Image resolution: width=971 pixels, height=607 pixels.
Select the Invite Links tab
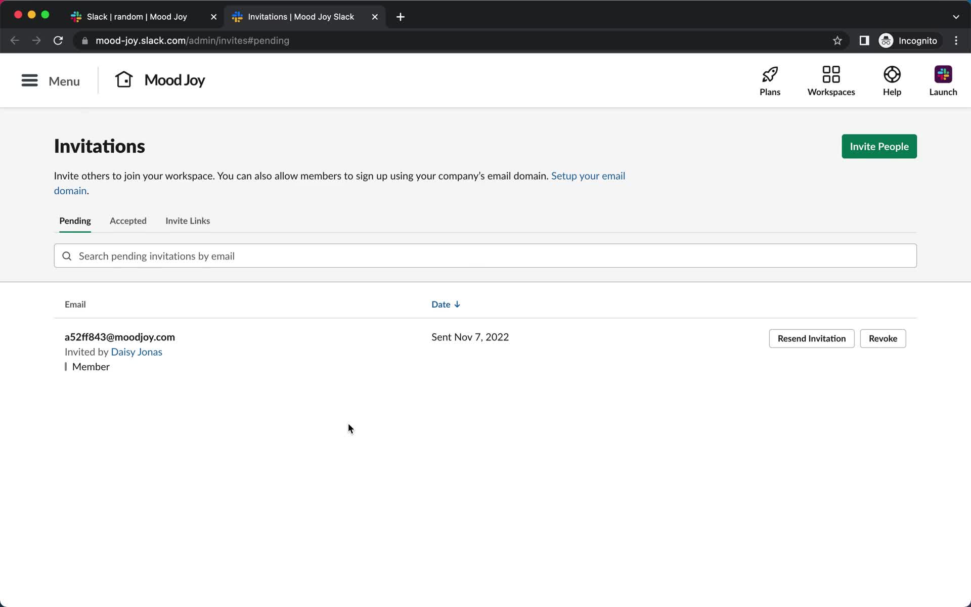click(187, 220)
